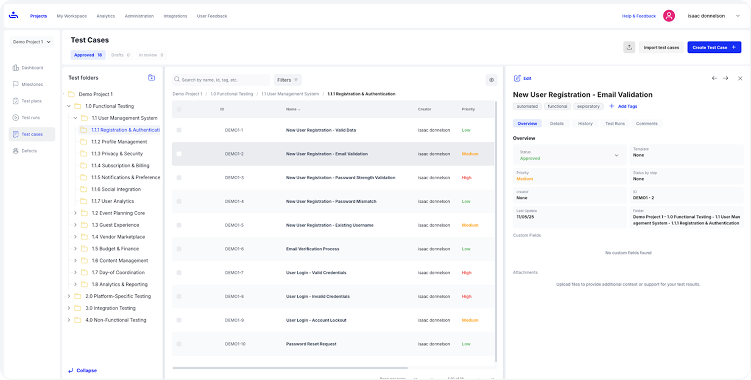Check the box for DEMO1-1
Screen dimensions: 751x380
(x=179, y=130)
